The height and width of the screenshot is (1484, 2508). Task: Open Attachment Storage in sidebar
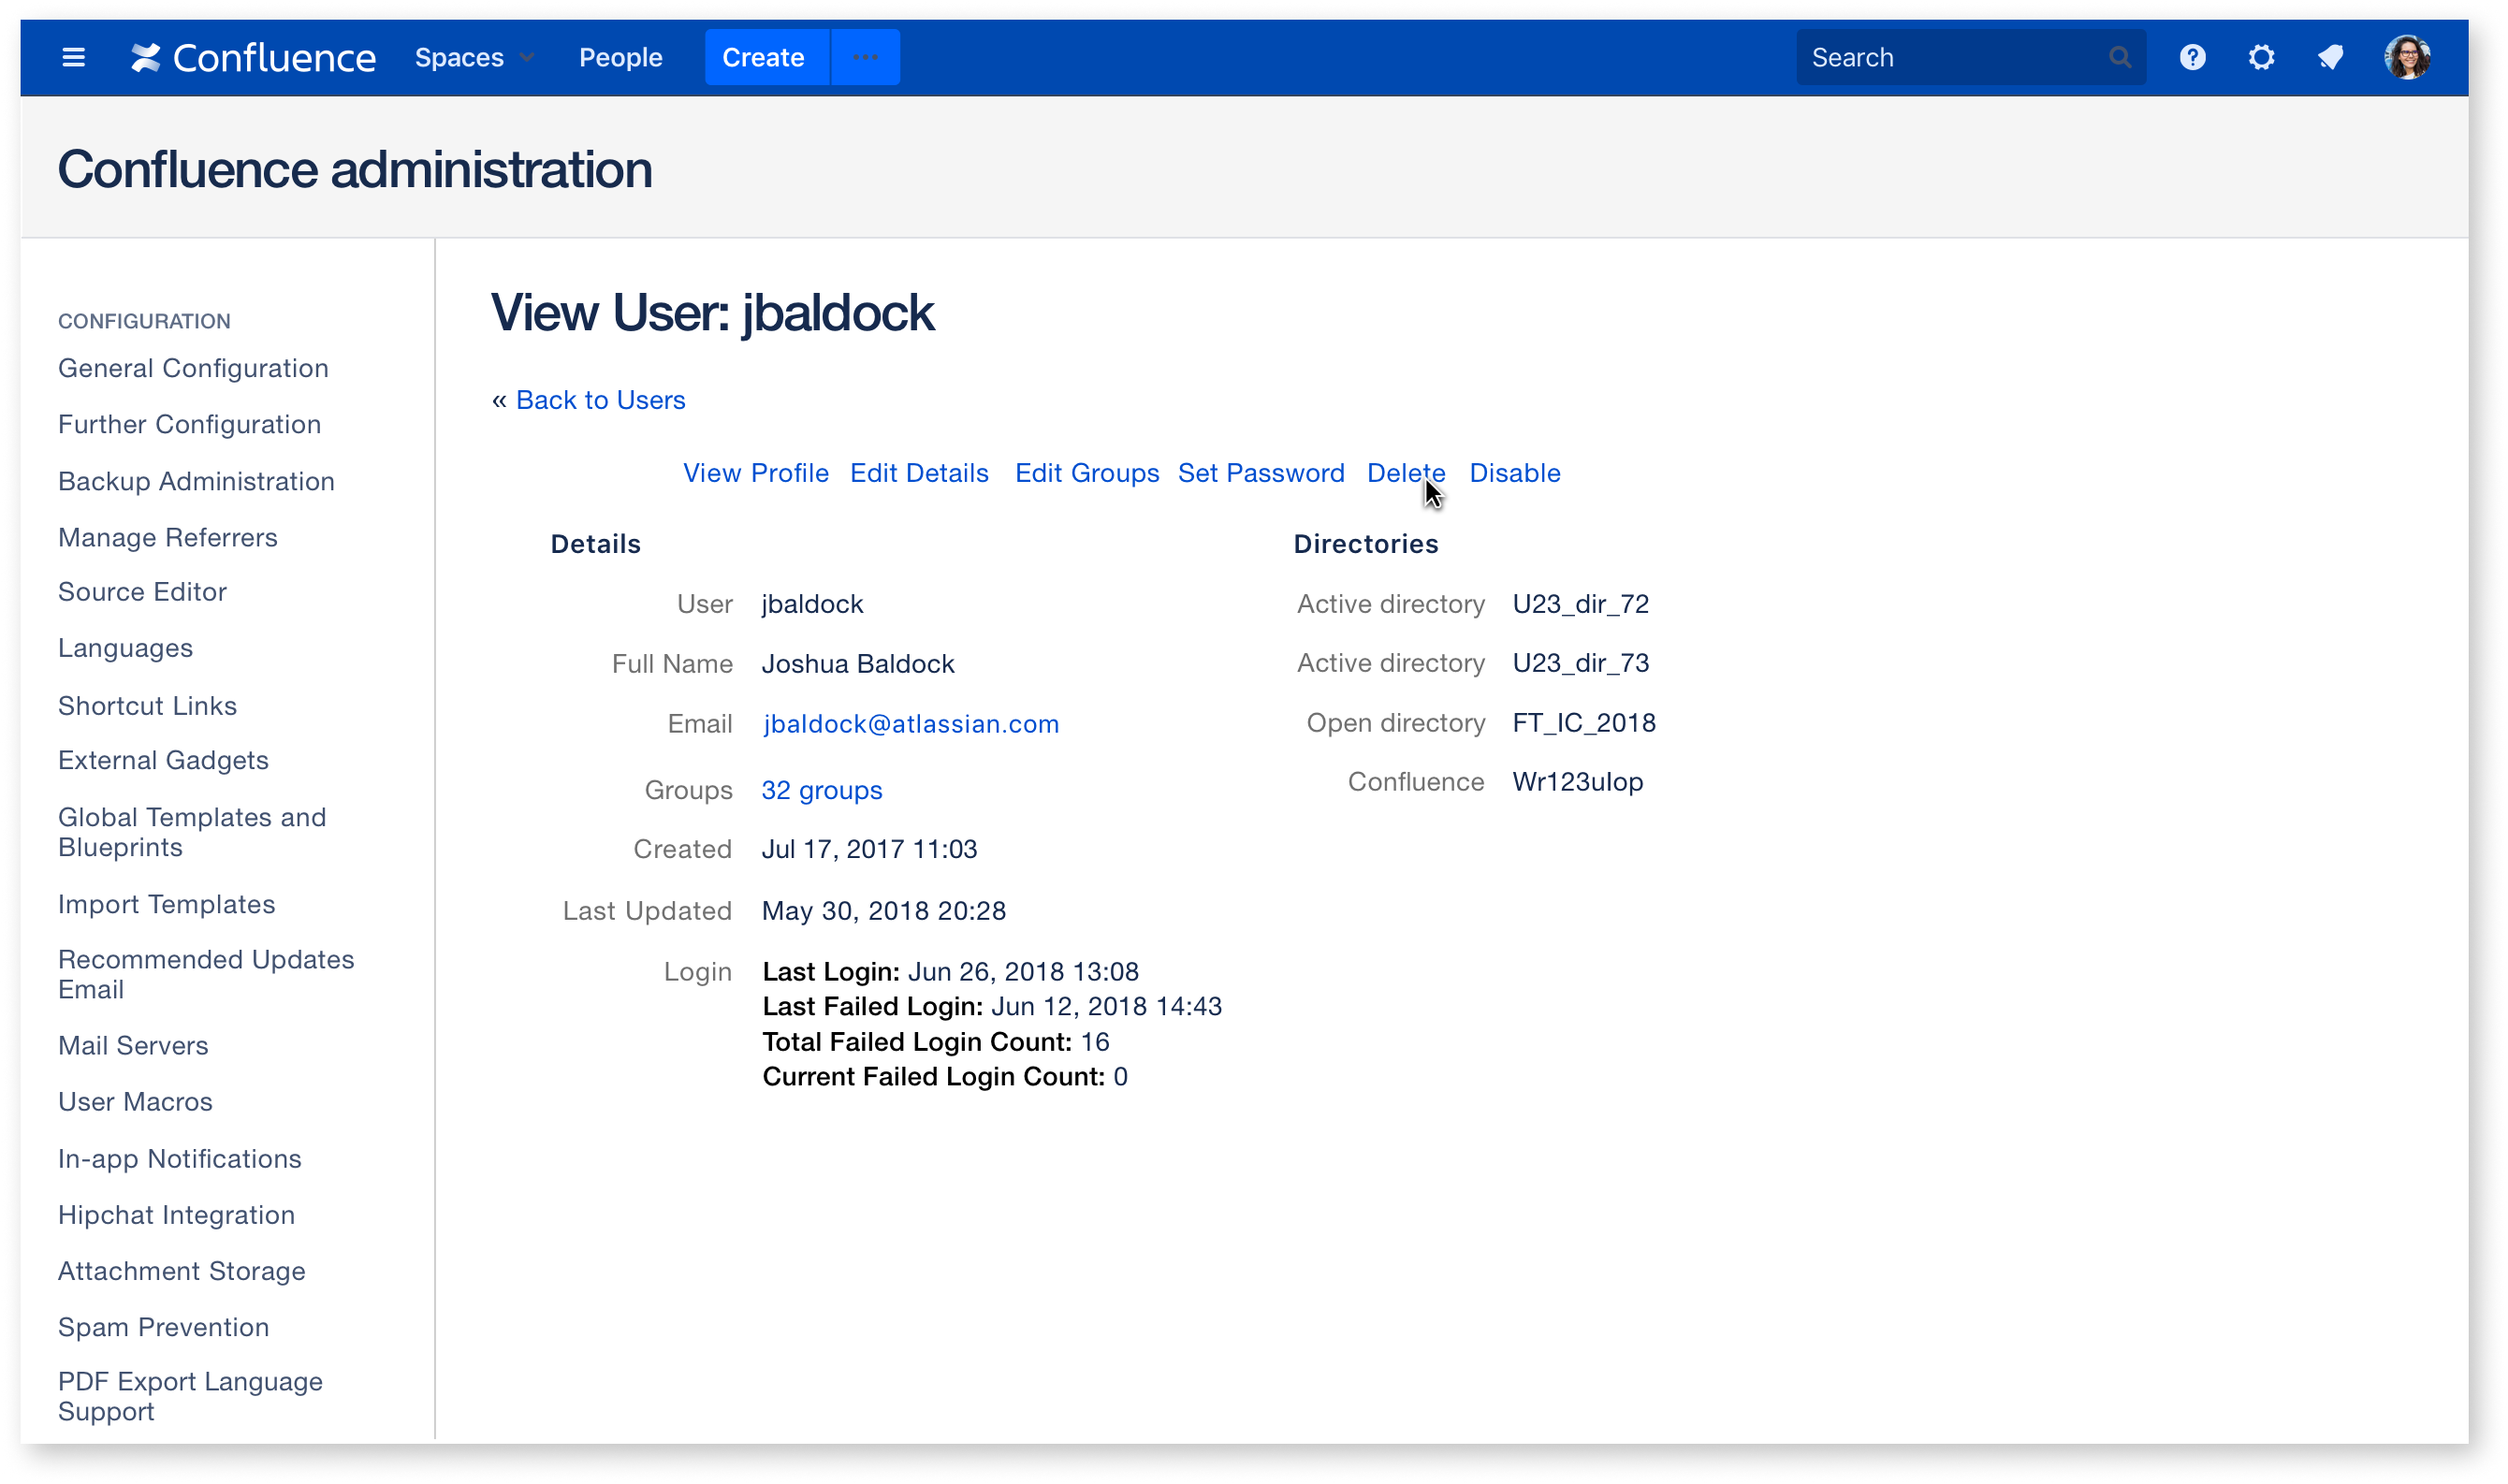coord(181,1271)
